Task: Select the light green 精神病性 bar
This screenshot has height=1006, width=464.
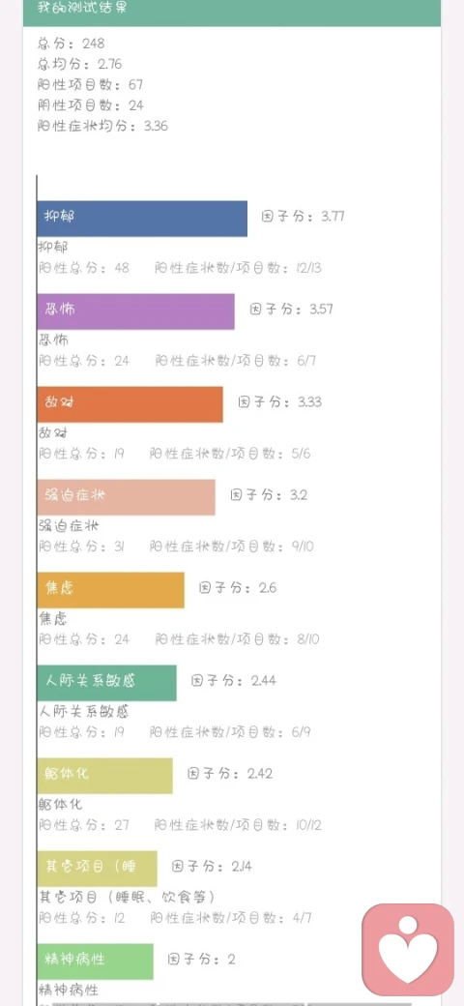Action: (96, 962)
